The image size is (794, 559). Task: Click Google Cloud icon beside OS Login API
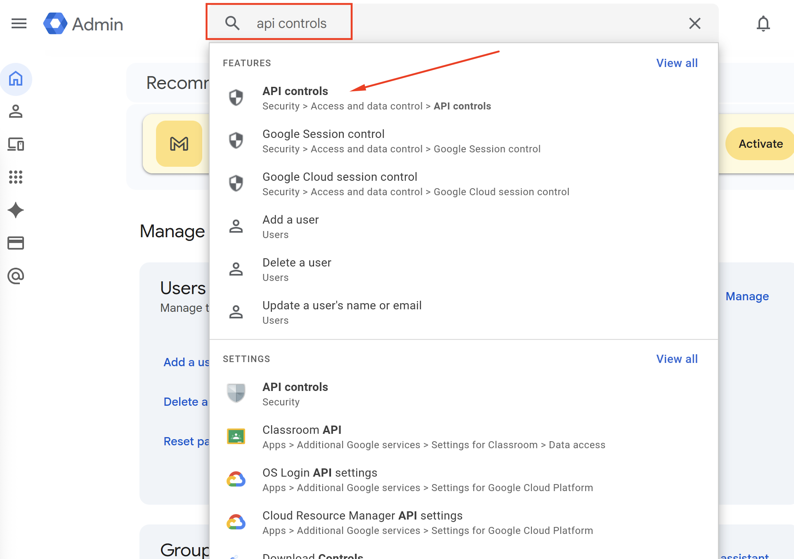236,479
